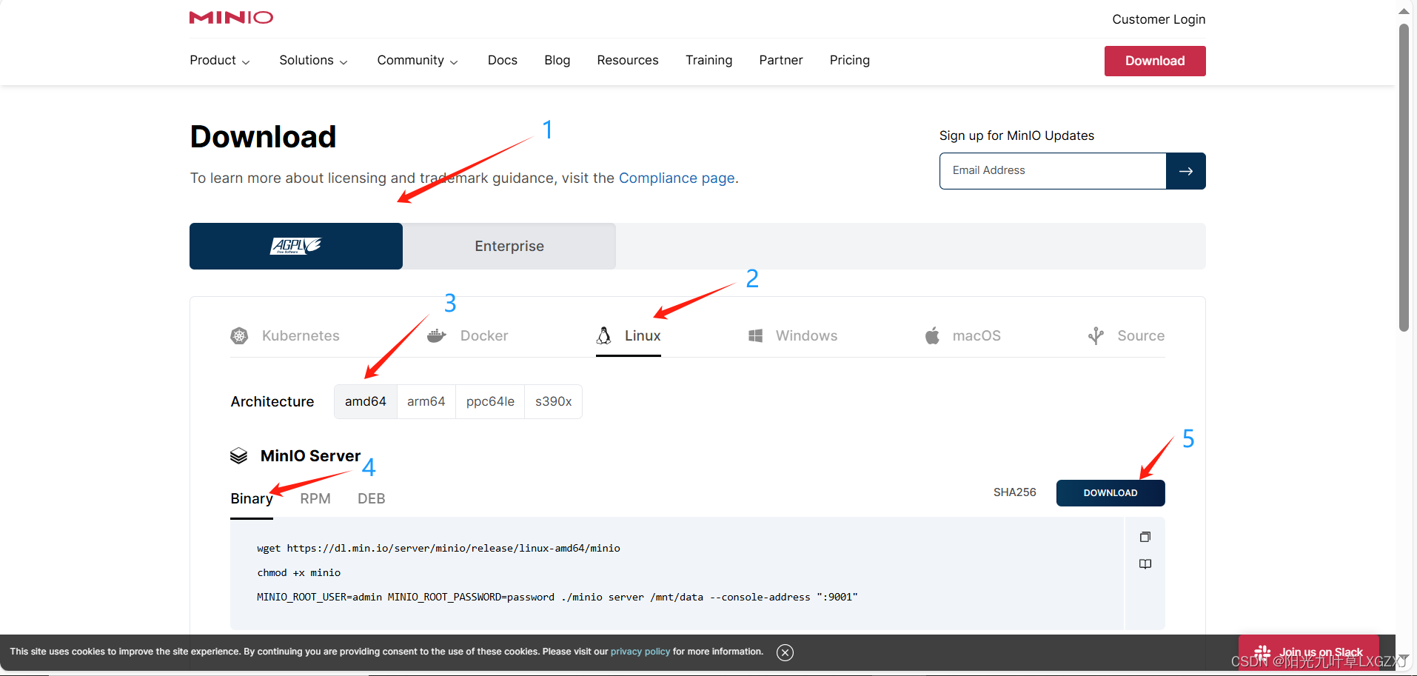Viewport: 1417px width, 676px height.
Task: Click Join us on Slack button
Action: pos(1309,652)
